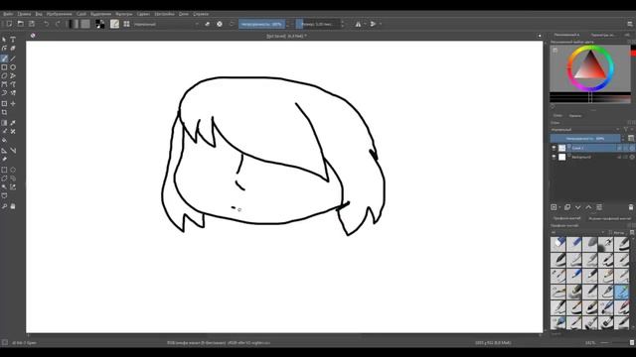The height and width of the screenshot is (357, 636).
Task: Select the Ellipse shape tool
Action: pos(13,67)
